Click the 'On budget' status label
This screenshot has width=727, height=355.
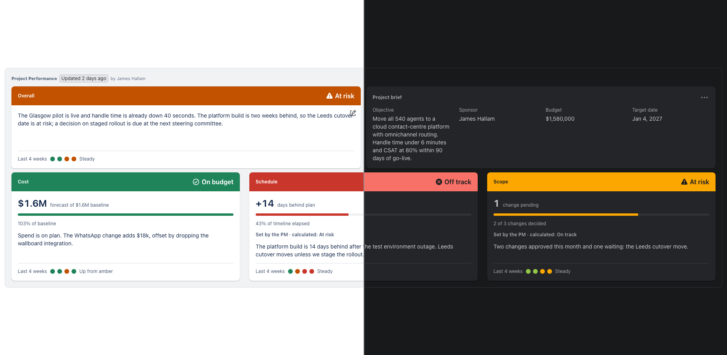click(x=217, y=182)
